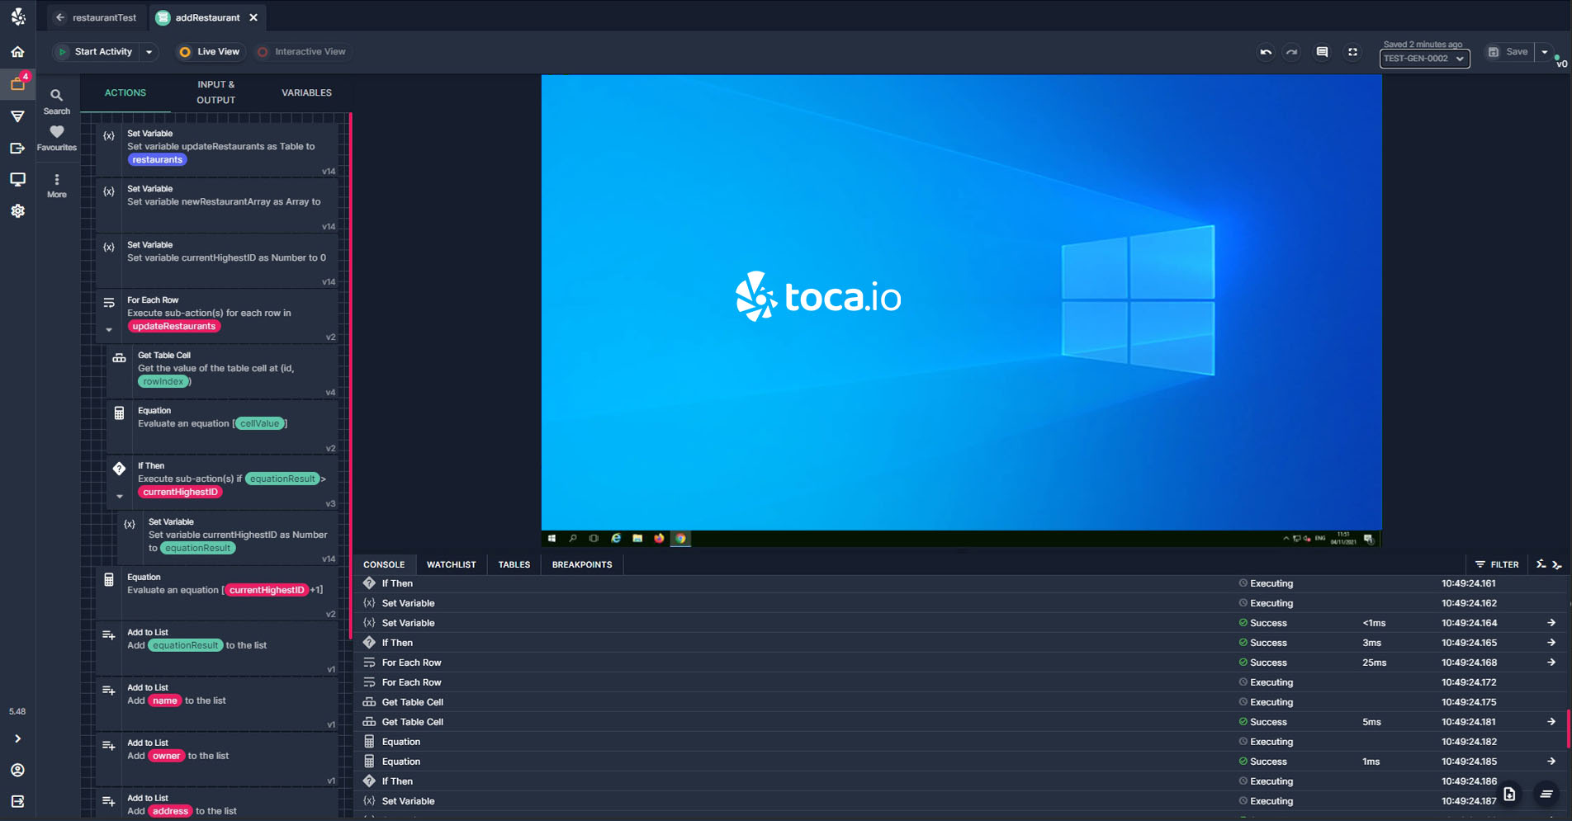Viewport: 1572px width, 821px height.
Task: Open details arrow for For Each Row success
Action: coord(1551,663)
